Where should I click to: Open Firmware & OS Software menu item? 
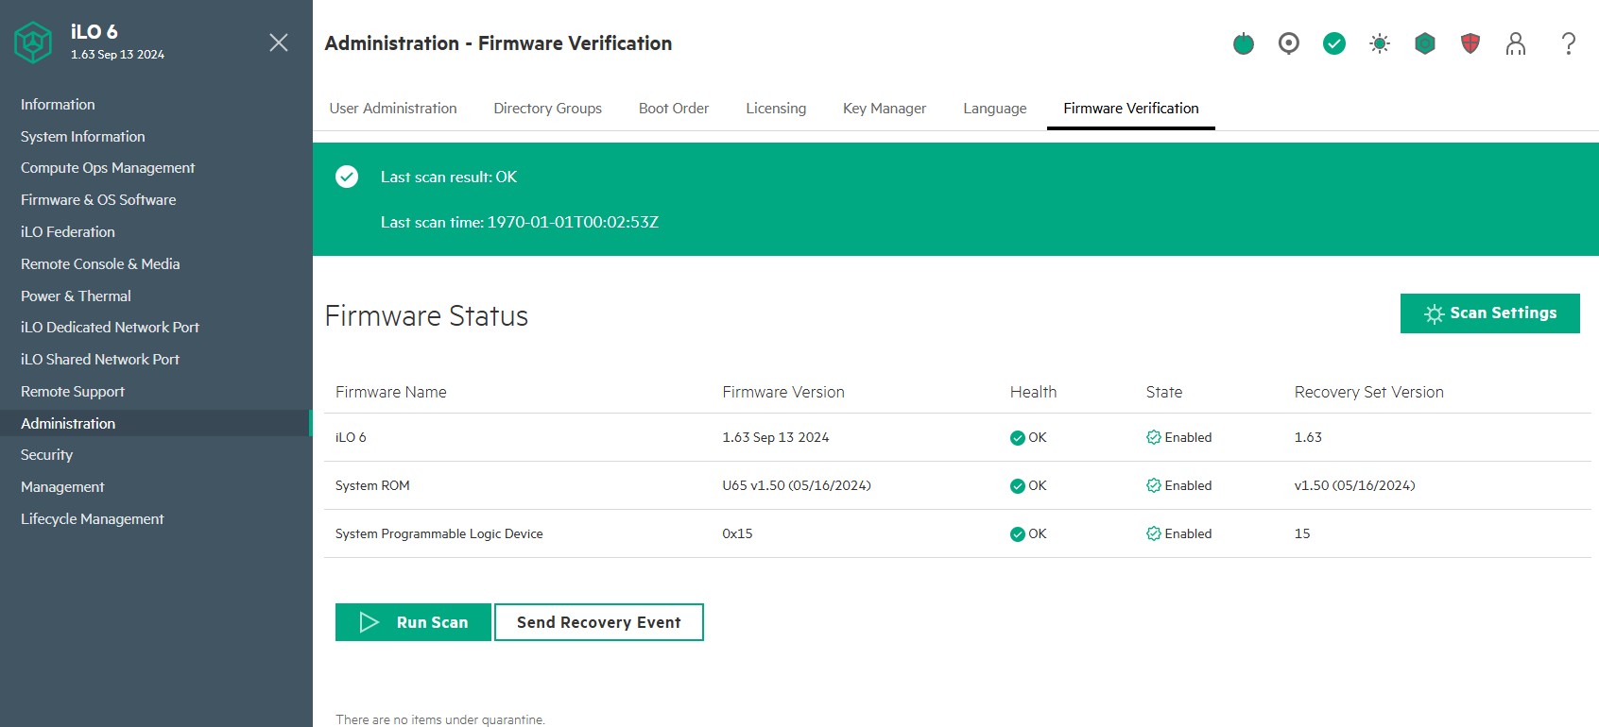98,200
